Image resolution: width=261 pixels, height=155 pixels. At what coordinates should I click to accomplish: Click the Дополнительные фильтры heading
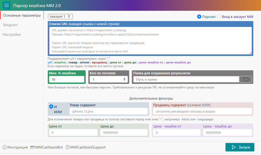click(x=151, y=99)
